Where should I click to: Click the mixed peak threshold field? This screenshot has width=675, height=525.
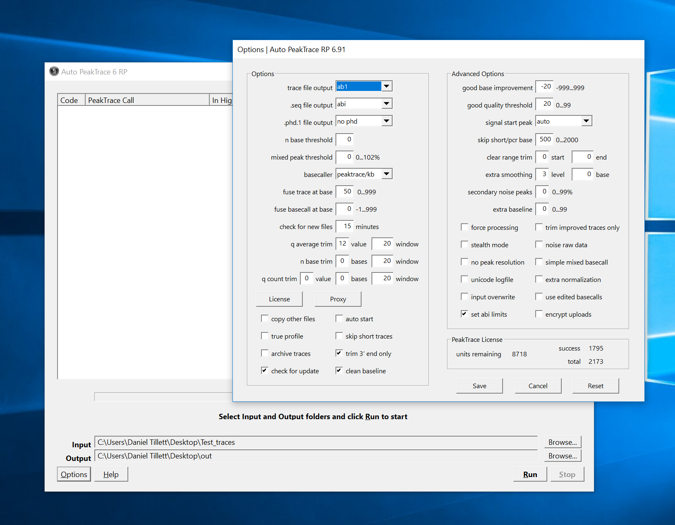(x=345, y=157)
